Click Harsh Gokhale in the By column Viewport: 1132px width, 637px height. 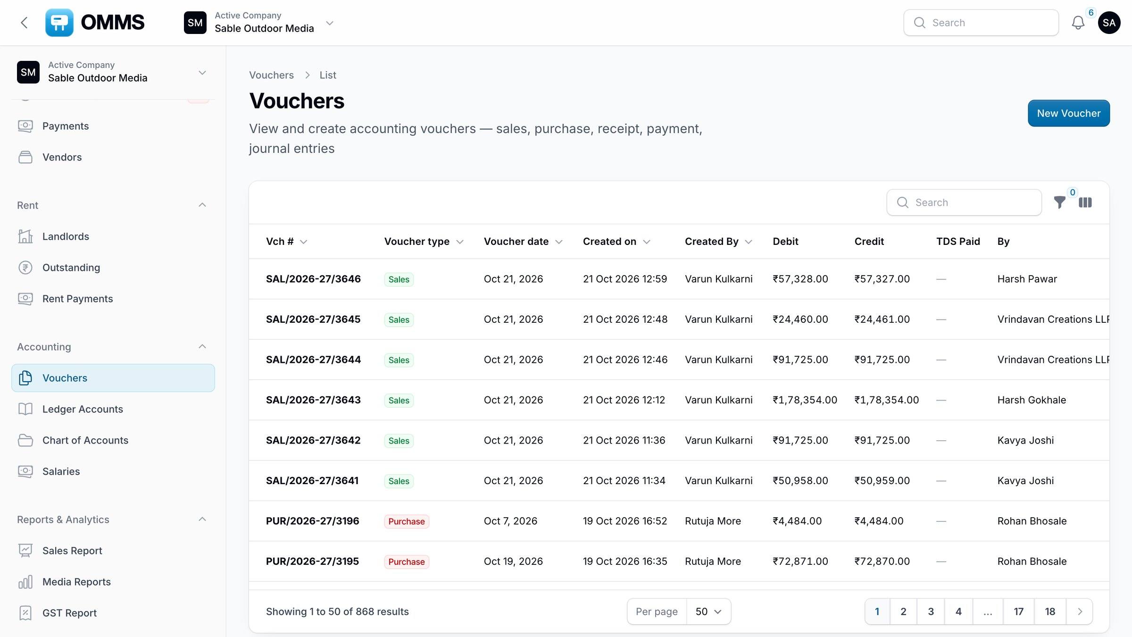click(x=1032, y=400)
